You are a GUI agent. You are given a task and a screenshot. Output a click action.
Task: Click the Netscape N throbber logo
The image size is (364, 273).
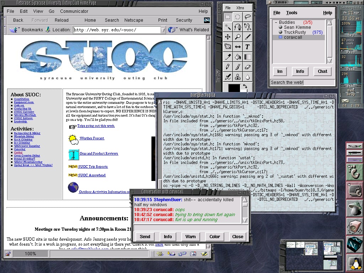coord(207,20)
